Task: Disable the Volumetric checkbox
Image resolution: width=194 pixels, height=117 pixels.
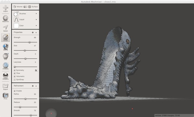Action: [15, 76]
